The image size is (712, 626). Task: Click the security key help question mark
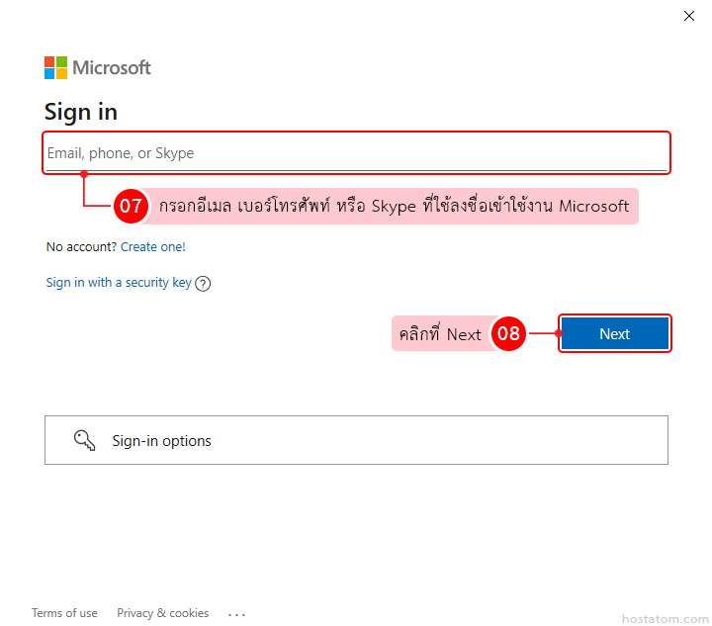203,284
